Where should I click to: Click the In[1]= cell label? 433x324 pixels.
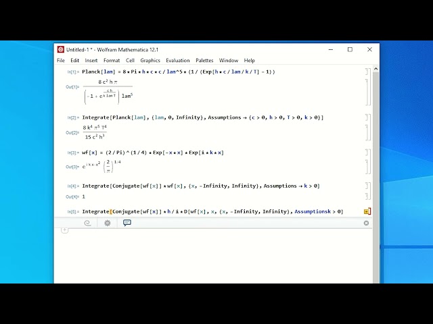(73, 72)
